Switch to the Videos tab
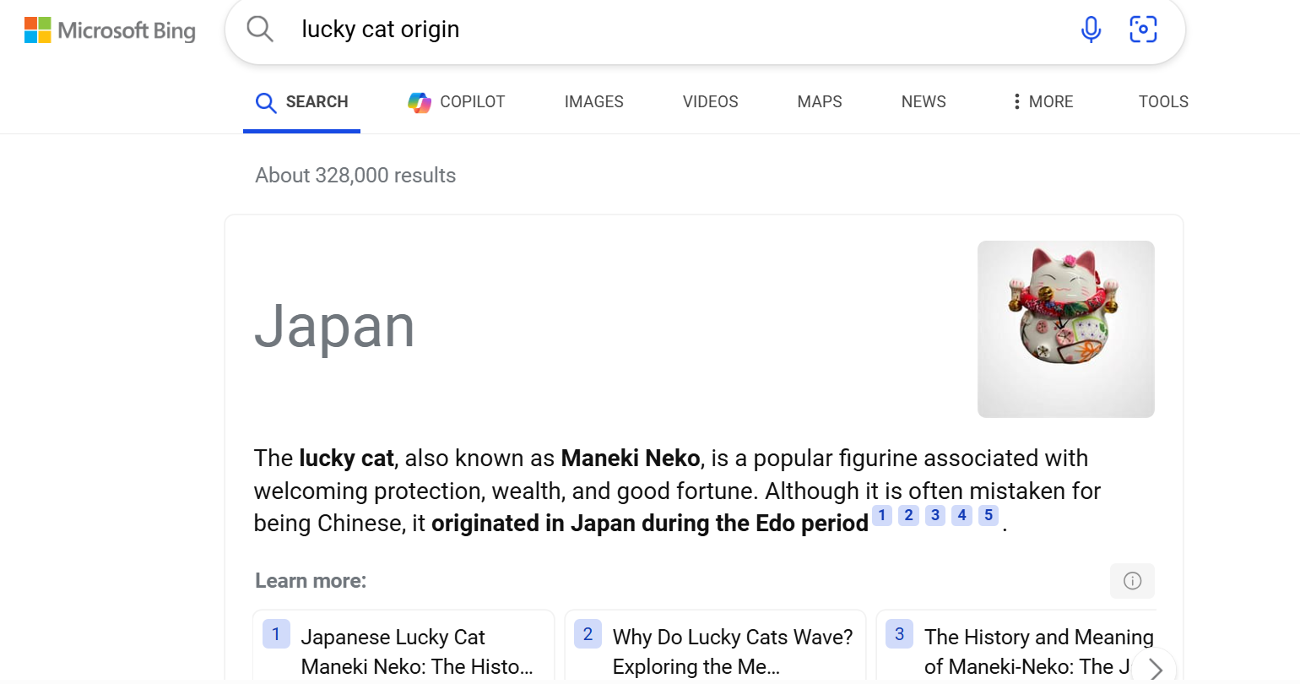This screenshot has height=684, width=1300. [710, 102]
